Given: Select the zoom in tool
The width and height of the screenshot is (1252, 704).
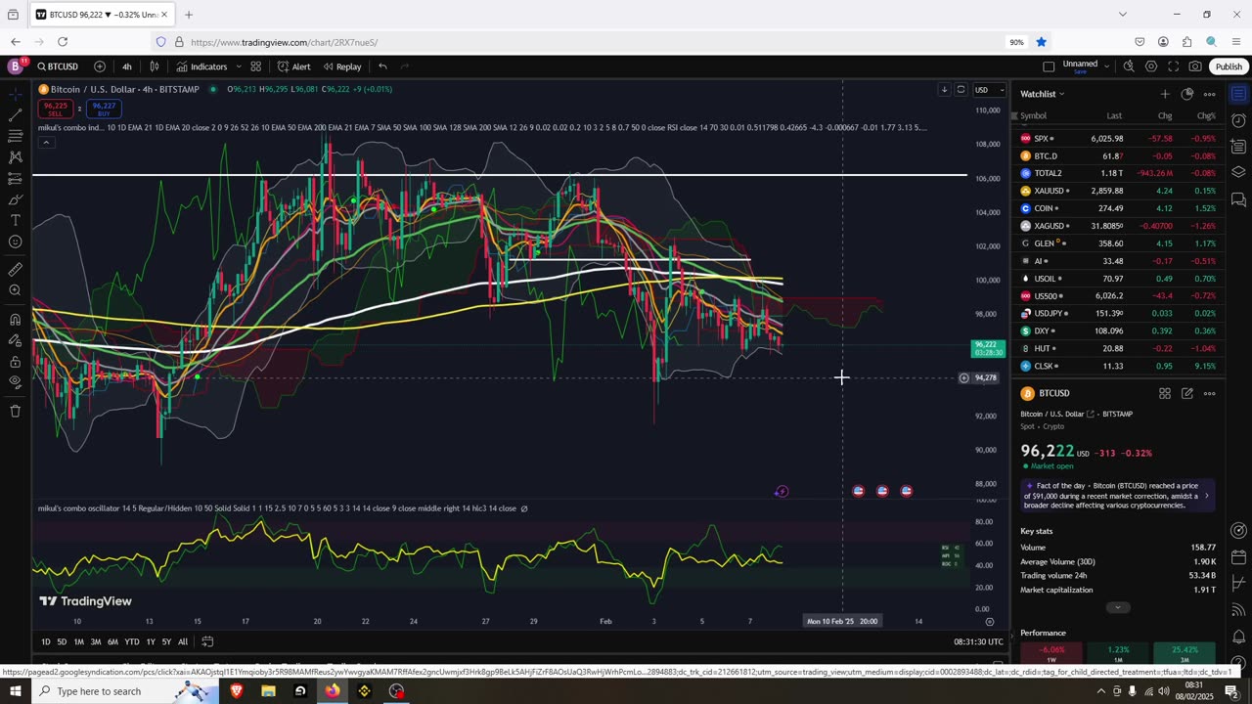Looking at the screenshot, I should coord(15,290).
